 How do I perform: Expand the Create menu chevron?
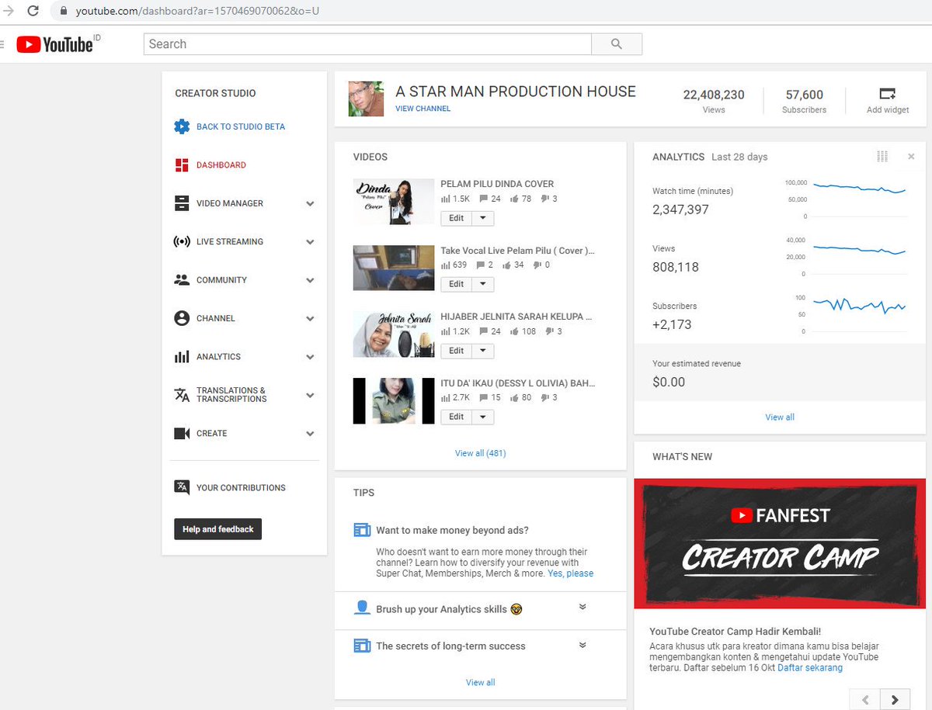[310, 434]
